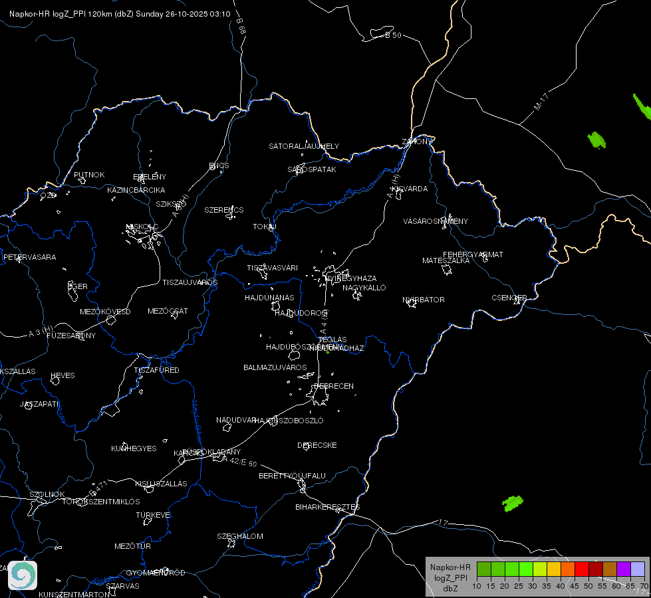The width and height of the screenshot is (651, 598).
Task: Click the PÉTERVÁSÁRA city label
Action: (29, 257)
